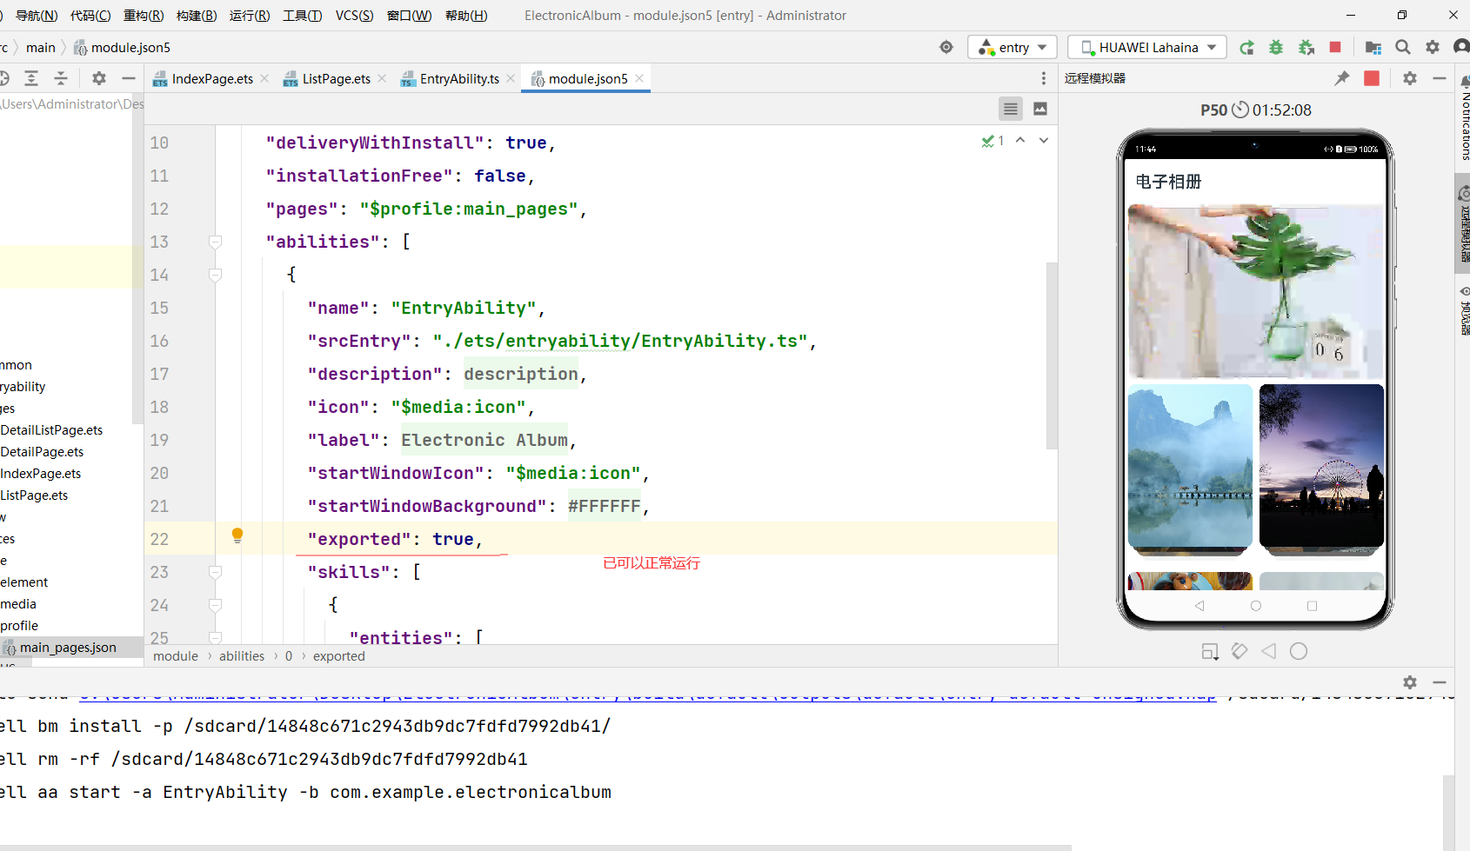Open the entry run configuration dropdown

[1012, 47]
